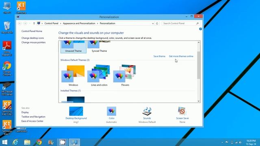This screenshot has width=260, height=146.
Task: Click the Forward navigation arrow
Action: [x=25, y=24]
